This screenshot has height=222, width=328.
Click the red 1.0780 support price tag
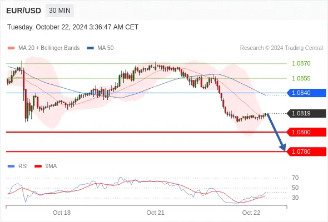point(306,152)
